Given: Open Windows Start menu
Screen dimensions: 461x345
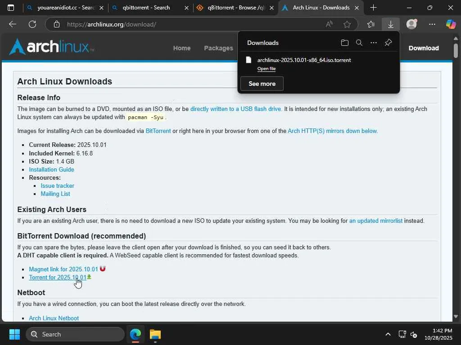Looking at the screenshot, I should coord(14,334).
